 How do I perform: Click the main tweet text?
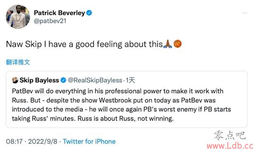(94, 44)
